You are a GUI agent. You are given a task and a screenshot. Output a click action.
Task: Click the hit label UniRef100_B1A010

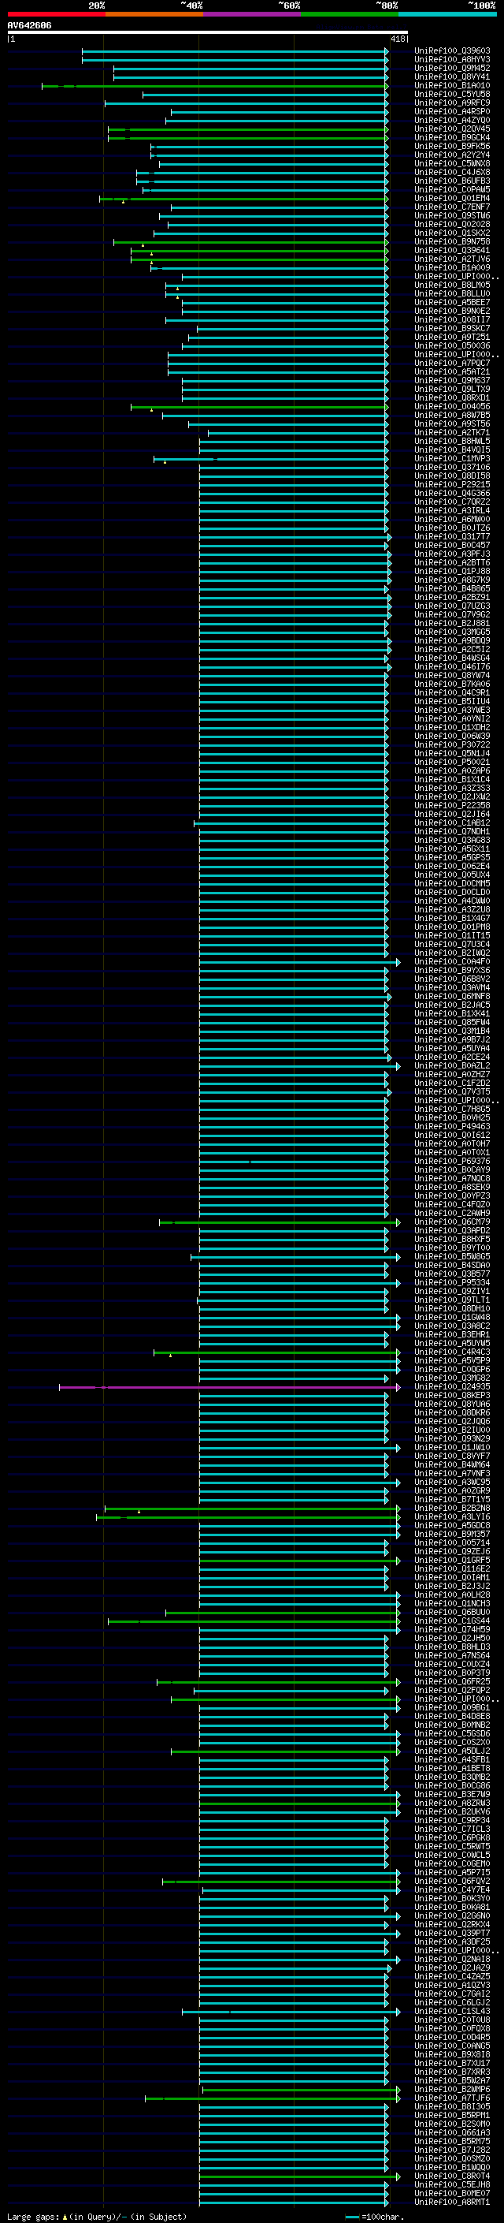click(452, 85)
